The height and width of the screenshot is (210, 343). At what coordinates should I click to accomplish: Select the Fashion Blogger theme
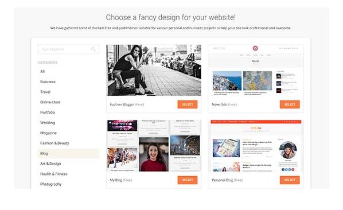point(188,104)
